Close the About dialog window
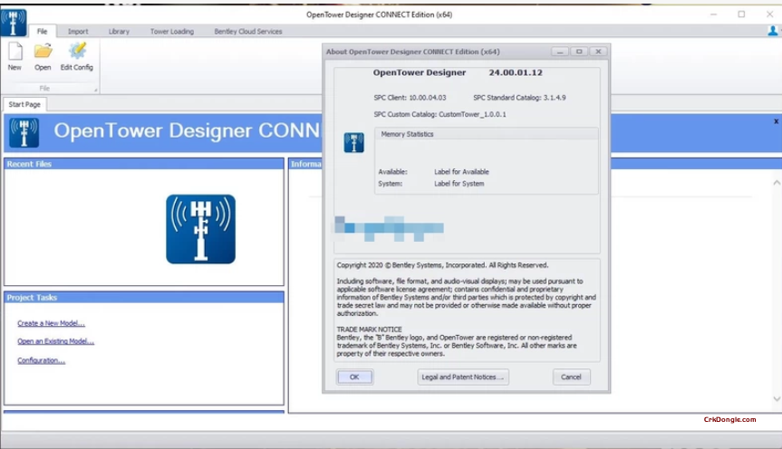Viewport: 782px width, 449px height. click(x=598, y=52)
